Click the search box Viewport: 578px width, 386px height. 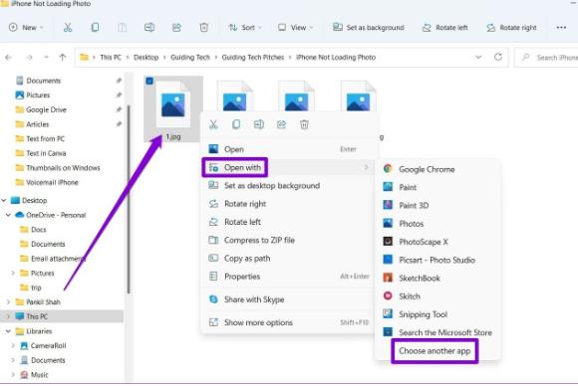point(547,58)
